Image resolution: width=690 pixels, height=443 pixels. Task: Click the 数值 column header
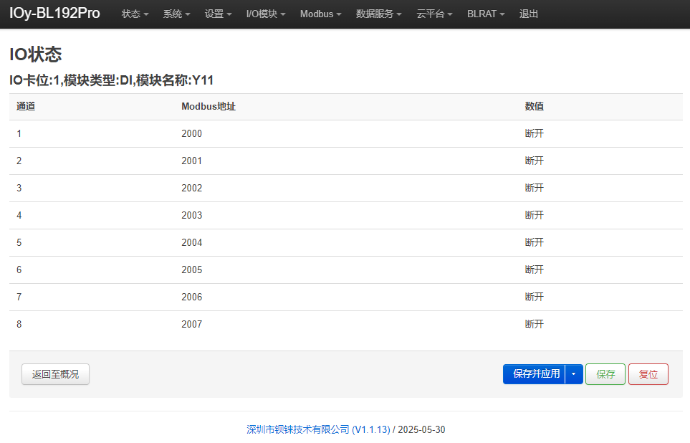(534, 106)
